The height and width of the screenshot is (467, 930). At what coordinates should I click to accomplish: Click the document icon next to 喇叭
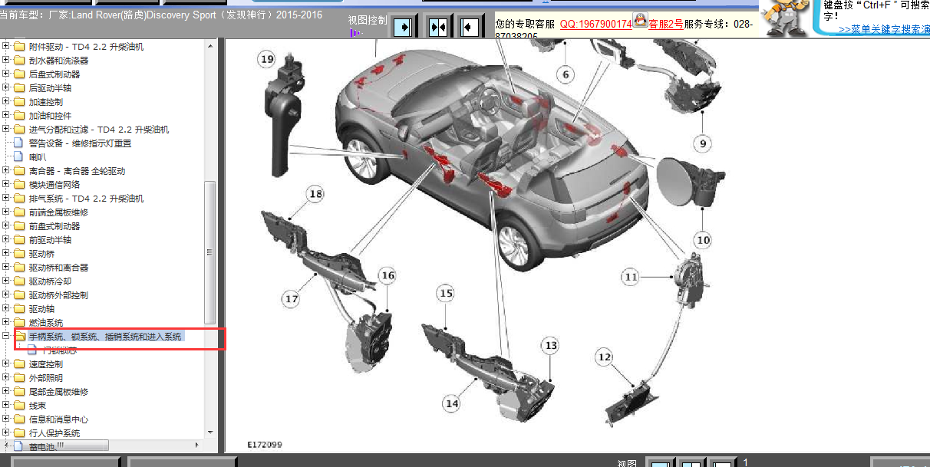pyautogui.click(x=19, y=157)
